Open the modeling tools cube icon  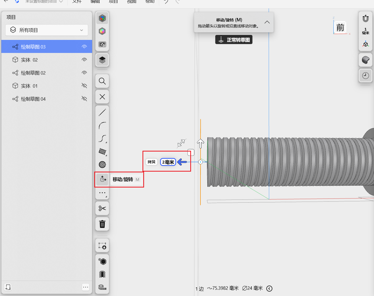(x=102, y=18)
